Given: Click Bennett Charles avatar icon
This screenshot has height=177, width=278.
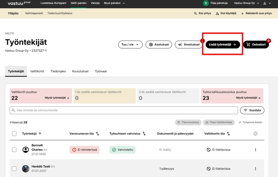Looking at the screenshot, I should click(x=26, y=150).
